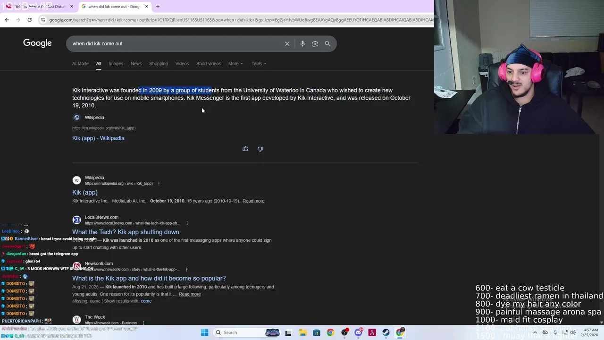Select text 'Kik was launched in 2010' snippet
604x340 pixels.
click(x=128, y=240)
